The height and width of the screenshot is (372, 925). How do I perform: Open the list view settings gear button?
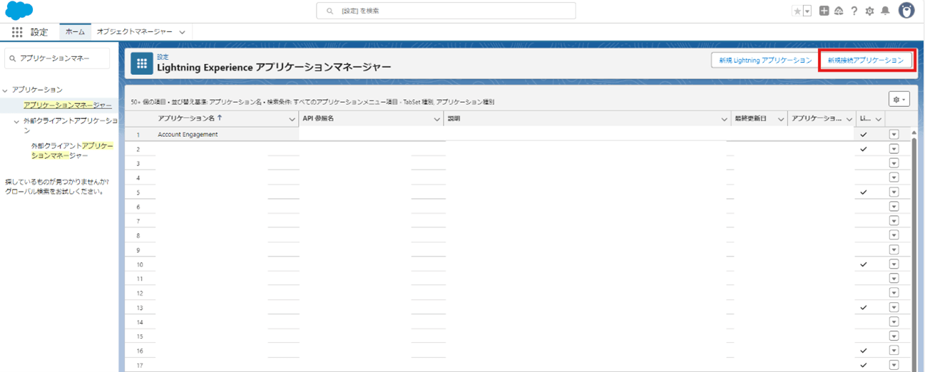coord(899,100)
